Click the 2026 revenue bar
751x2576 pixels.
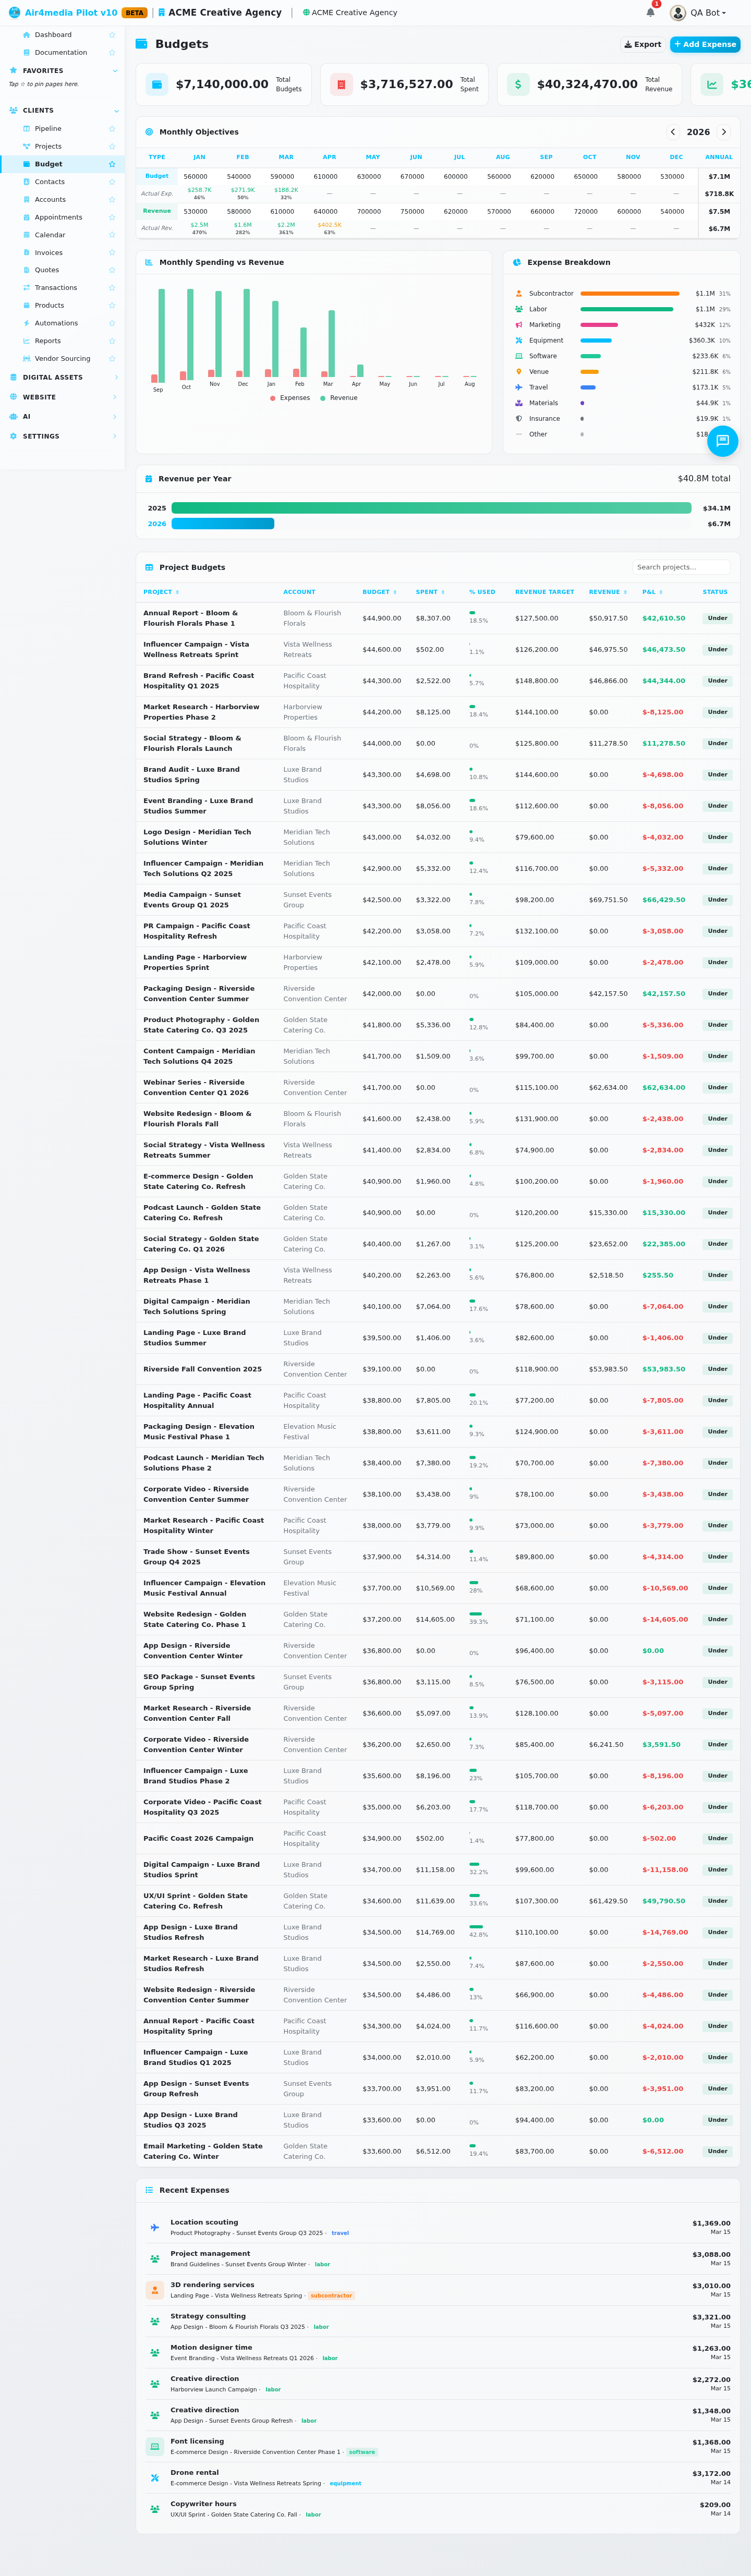click(x=223, y=524)
